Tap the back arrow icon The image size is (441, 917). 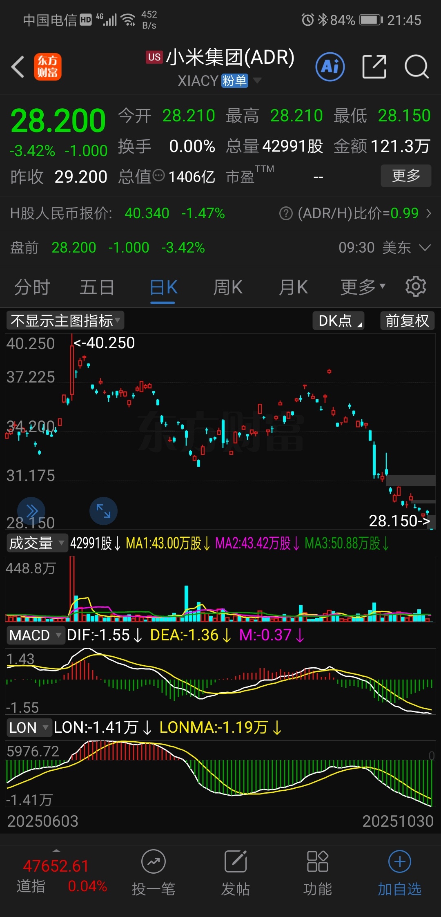click(x=18, y=67)
